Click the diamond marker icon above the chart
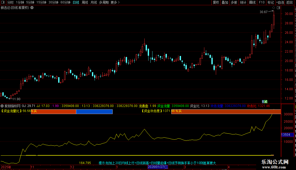The image size is (296, 170). (x=273, y=8)
